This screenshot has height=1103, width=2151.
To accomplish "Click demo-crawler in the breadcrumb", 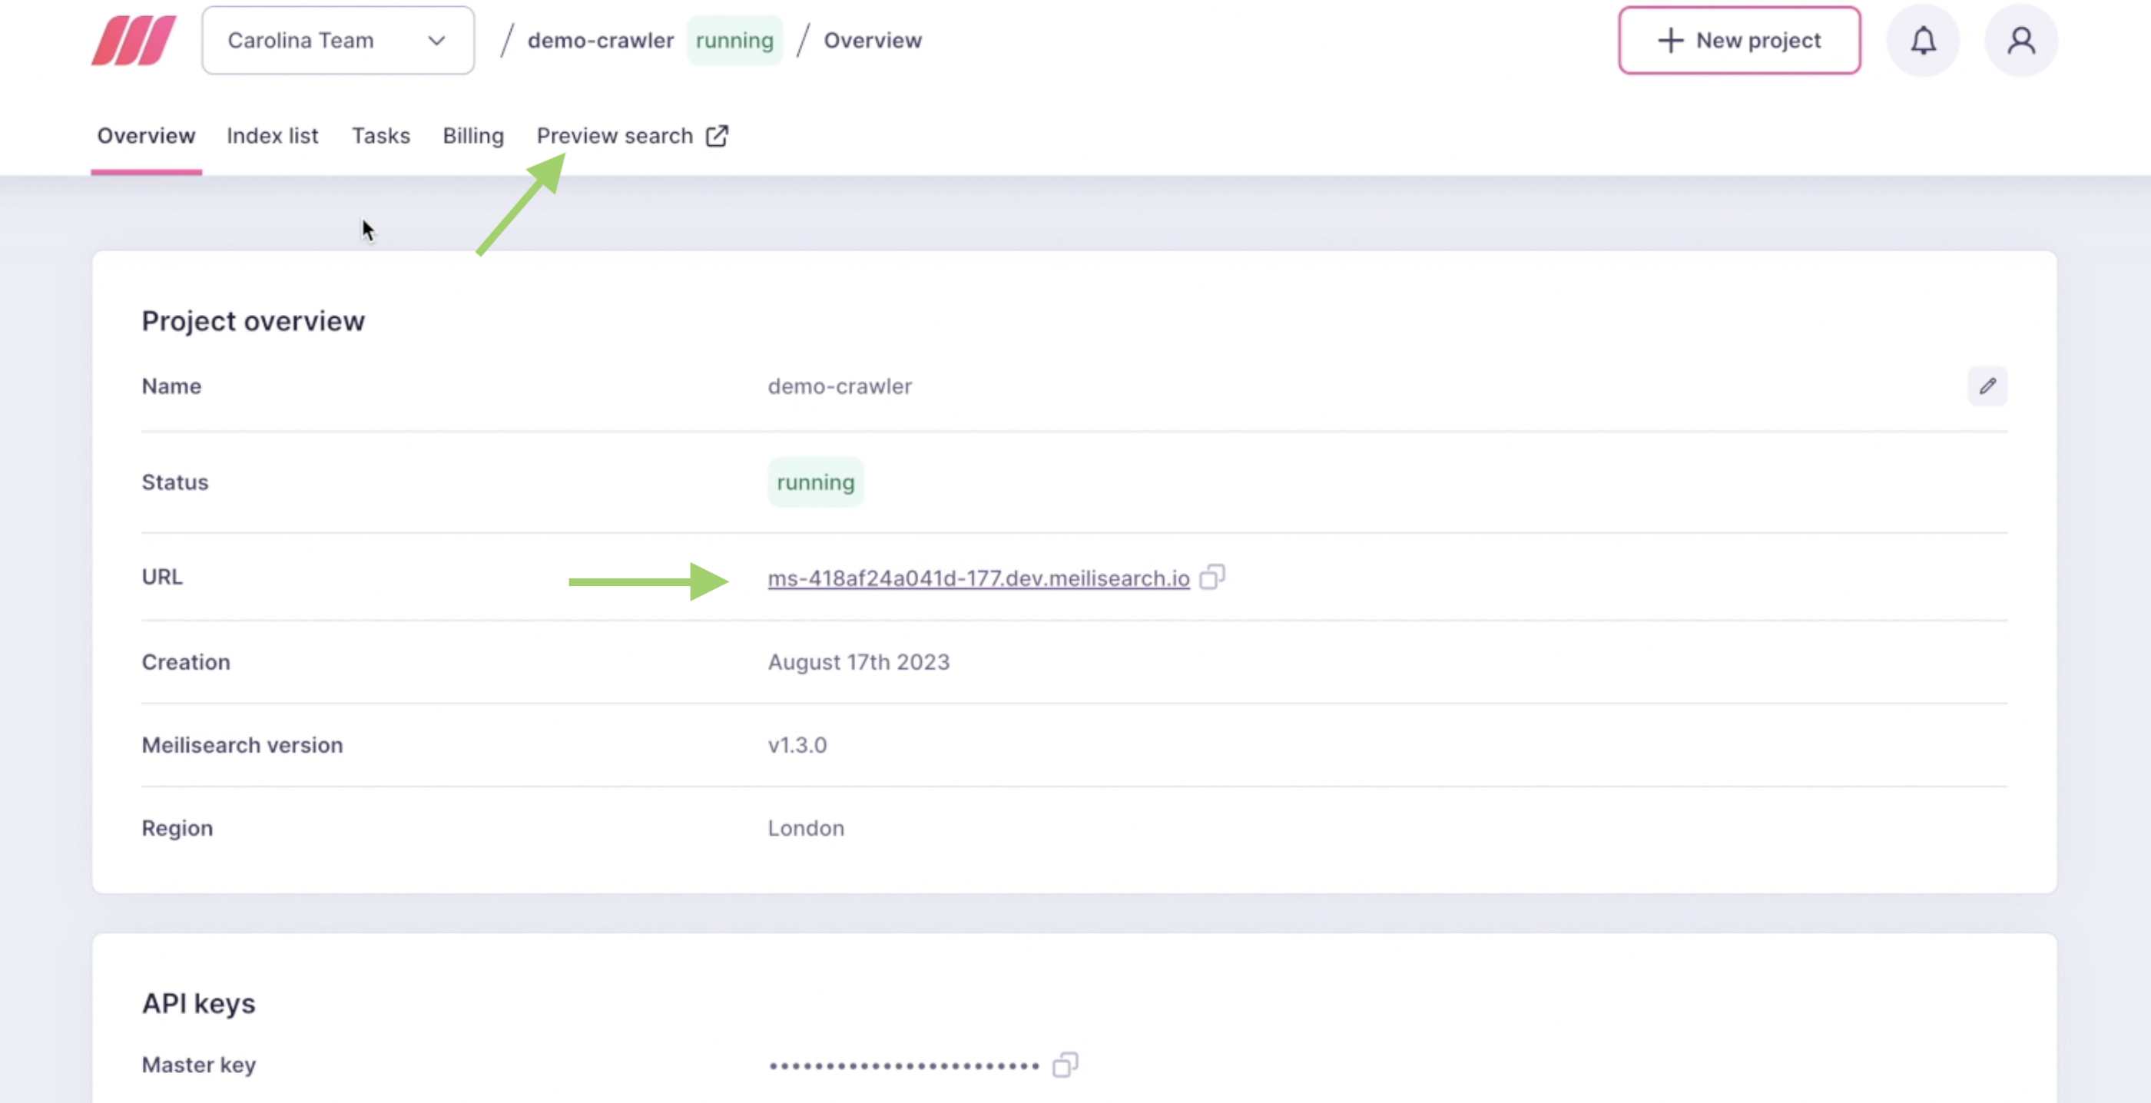I will [x=601, y=40].
